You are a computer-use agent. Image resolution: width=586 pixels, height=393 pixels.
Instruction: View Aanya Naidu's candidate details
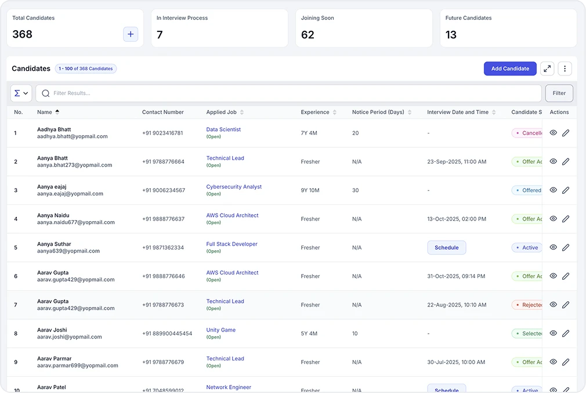point(553,219)
